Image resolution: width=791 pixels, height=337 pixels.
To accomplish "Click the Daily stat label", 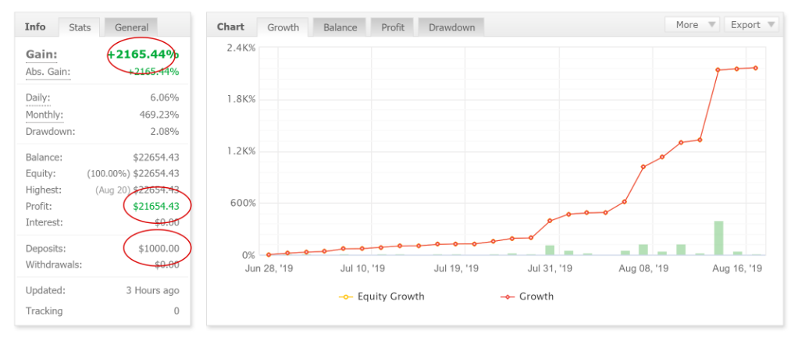I will pos(38,98).
